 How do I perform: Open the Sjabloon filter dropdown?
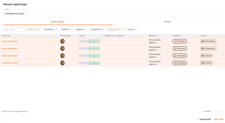tap(81, 29)
